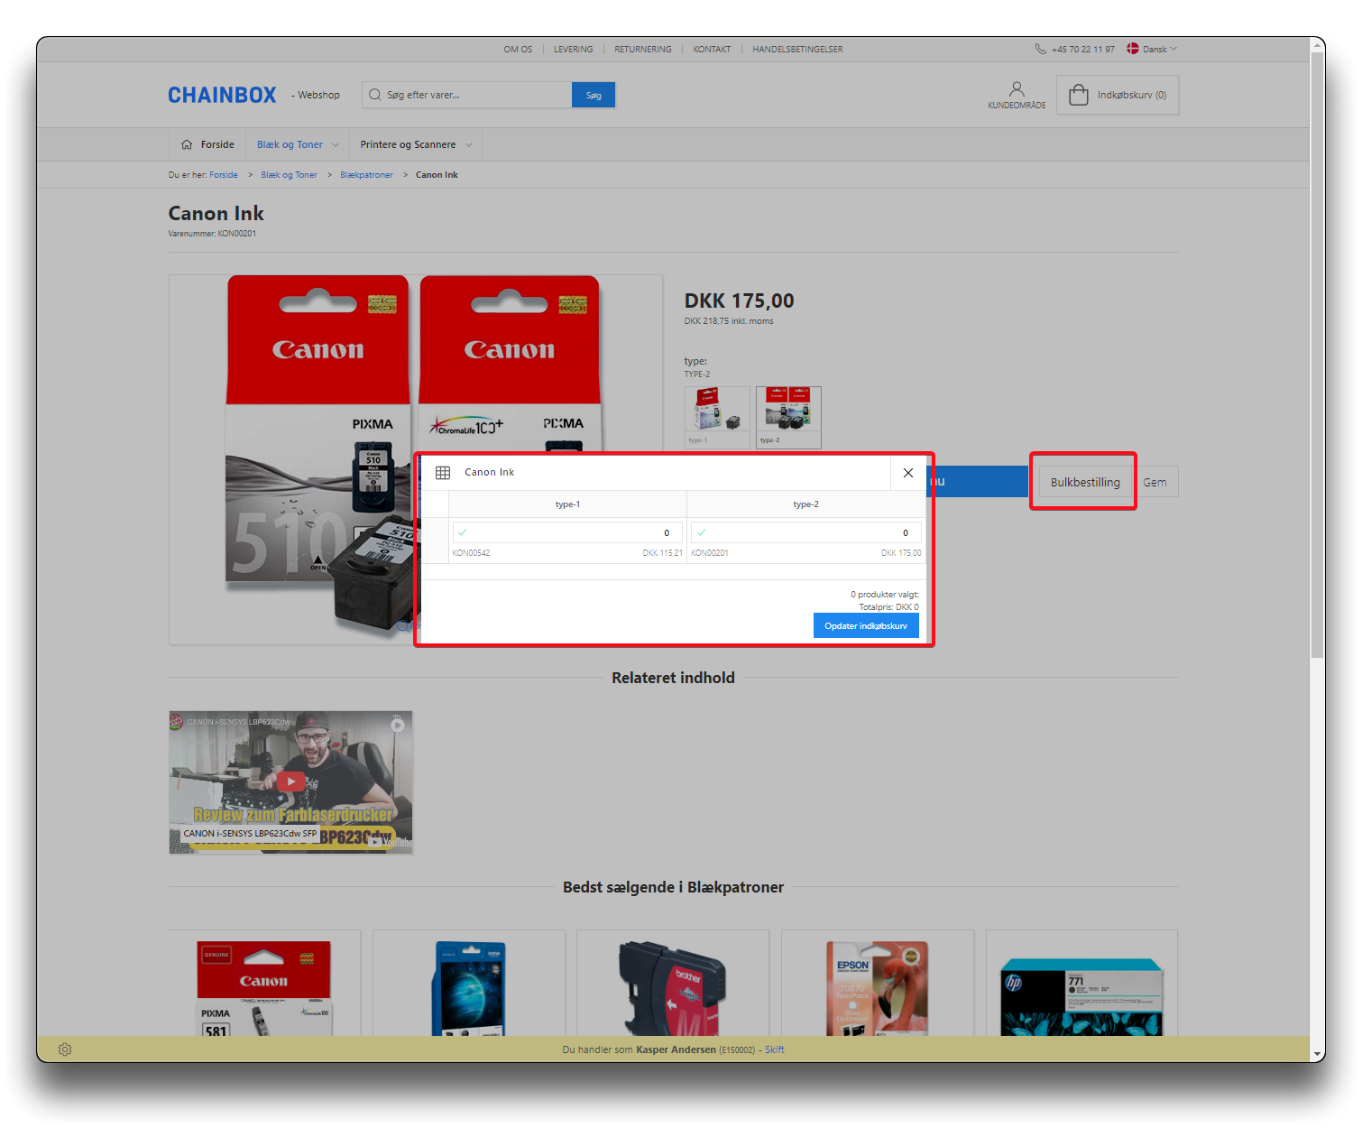Viewport: 1362px width, 1128px height.
Task: Select the type-1 product variant thumbnail
Action: click(x=717, y=417)
